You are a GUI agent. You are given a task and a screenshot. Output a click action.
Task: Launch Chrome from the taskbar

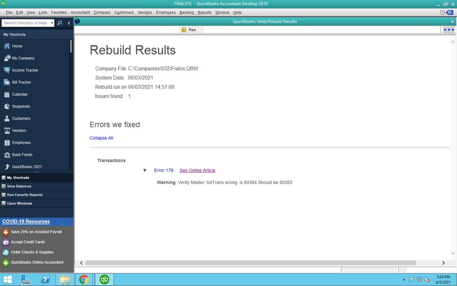coord(84,280)
